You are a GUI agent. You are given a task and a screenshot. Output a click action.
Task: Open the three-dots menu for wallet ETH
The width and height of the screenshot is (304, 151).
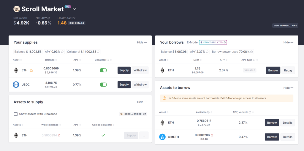point(144,136)
